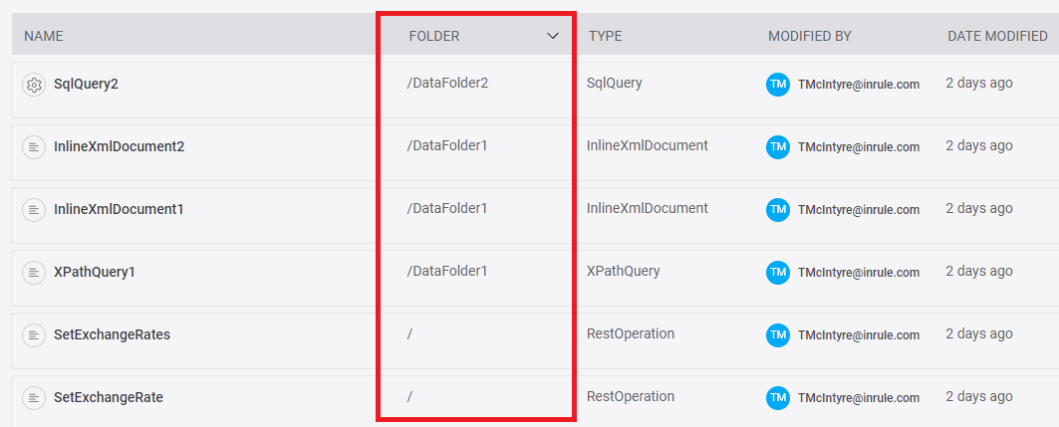Click the TM avatar in XPathQuery1 row

pos(778,273)
